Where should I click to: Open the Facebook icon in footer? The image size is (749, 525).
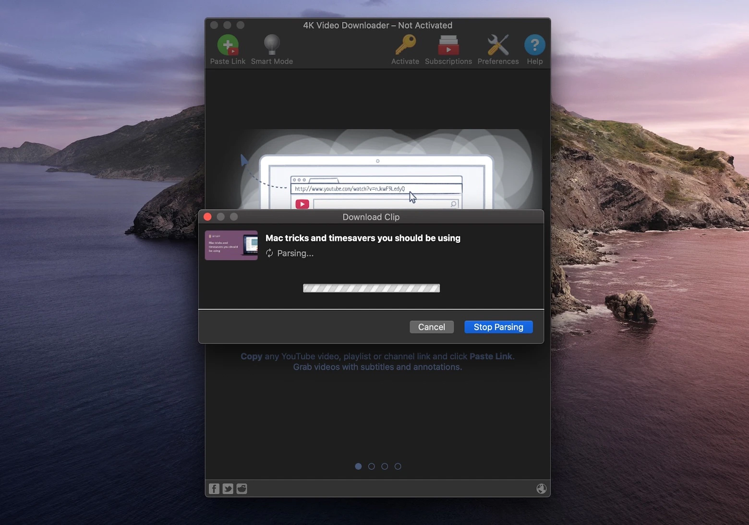click(214, 489)
